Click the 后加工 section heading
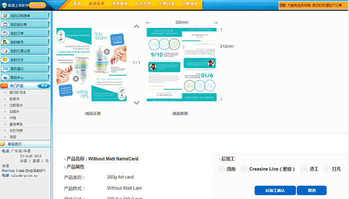This screenshot has width=349, height=199. pyautogui.click(x=228, y=159)
